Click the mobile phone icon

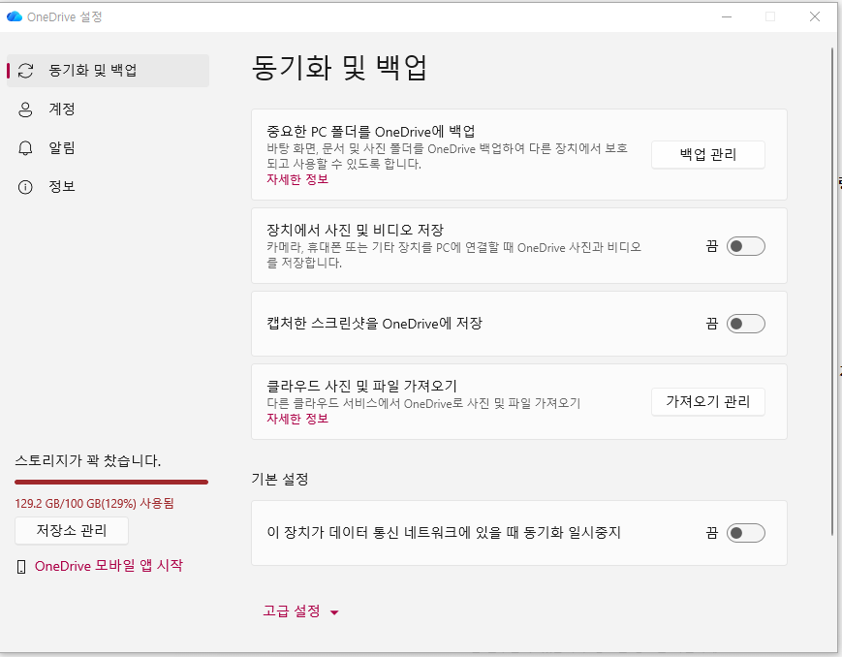tap(21, 567)
